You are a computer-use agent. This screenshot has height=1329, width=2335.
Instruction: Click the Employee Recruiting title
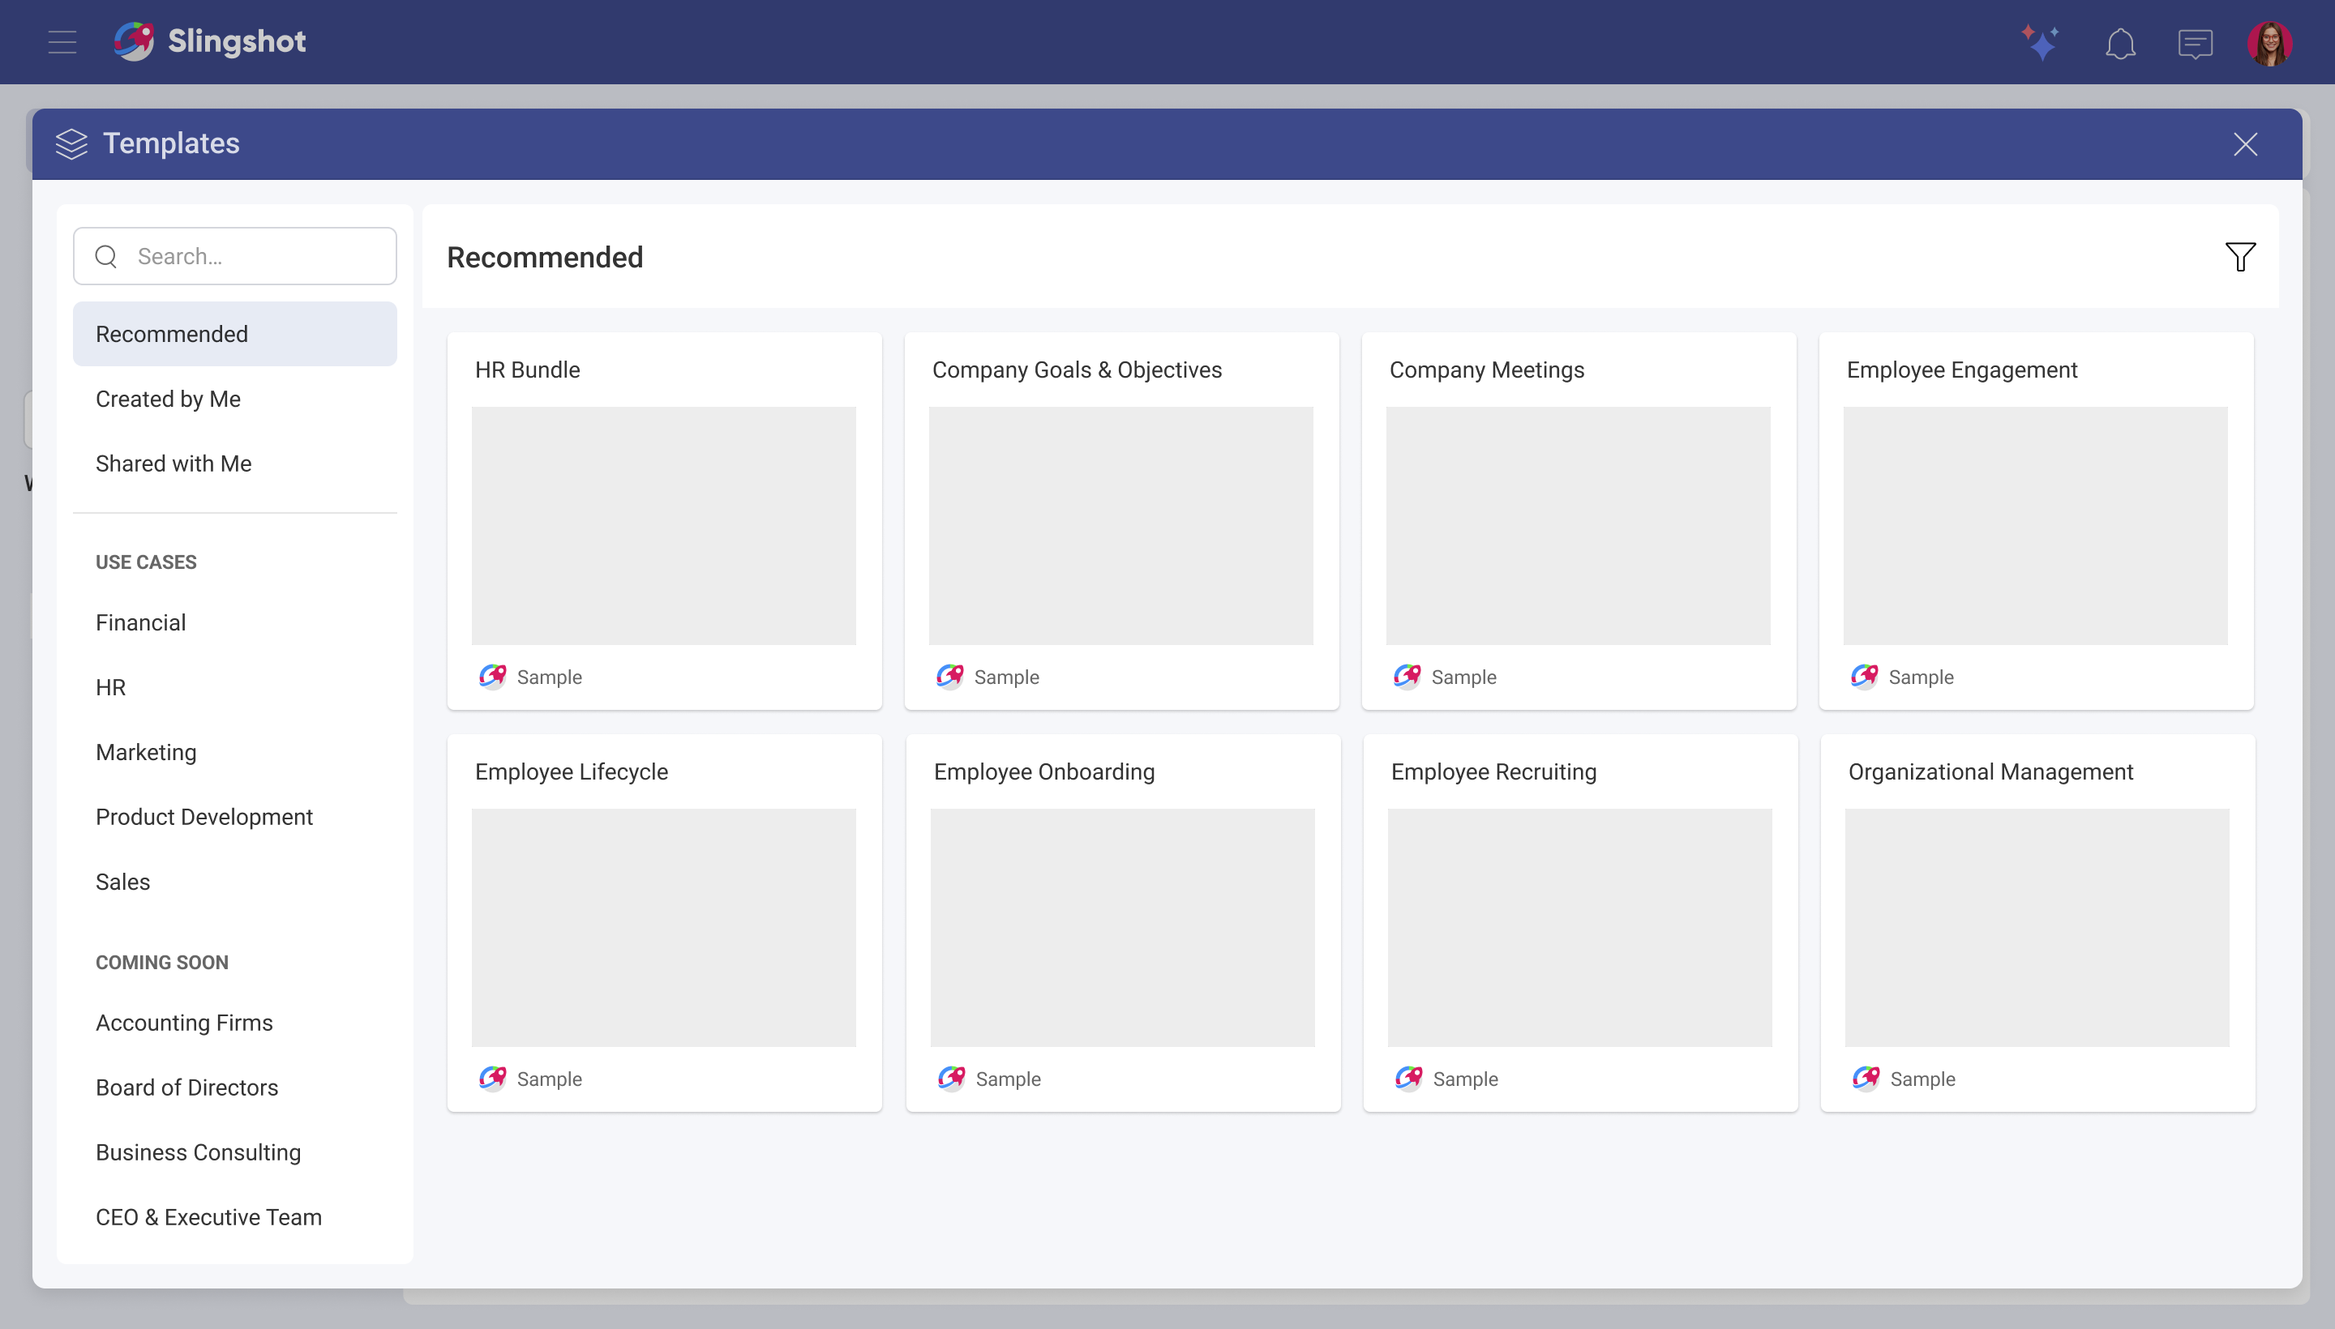(x=1494, y=771)
